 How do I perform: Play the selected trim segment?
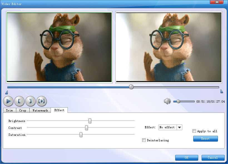(x=42, y=101)
